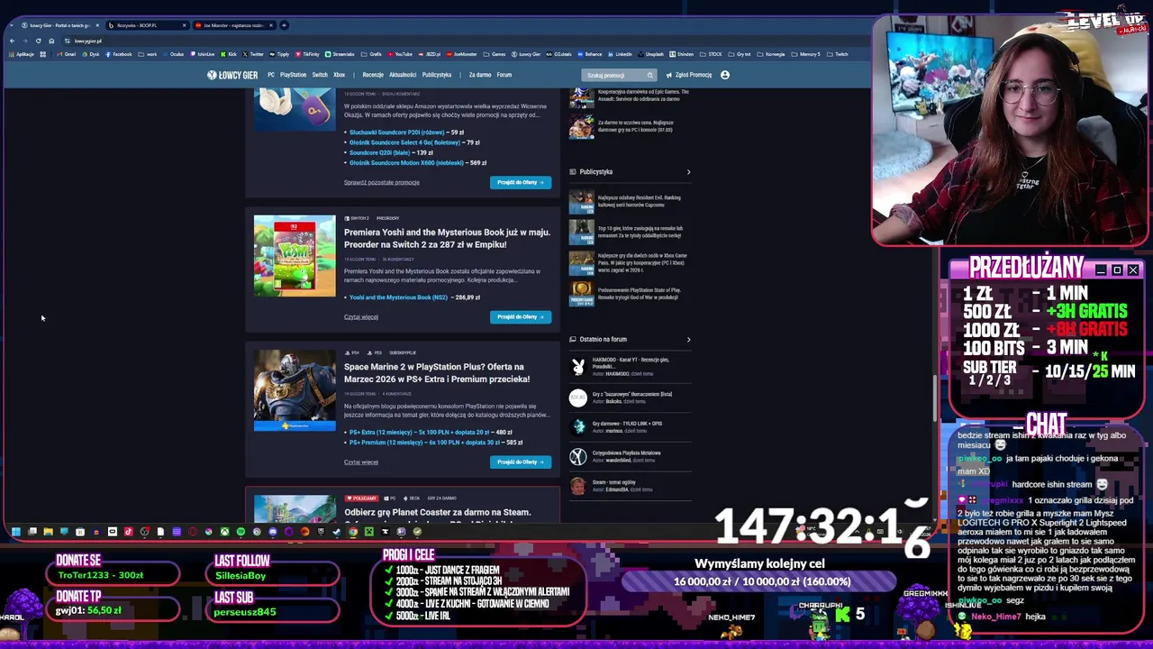The image size is (1153, 649).
Task: Open the Za darmo menu item
Action: 480,75
